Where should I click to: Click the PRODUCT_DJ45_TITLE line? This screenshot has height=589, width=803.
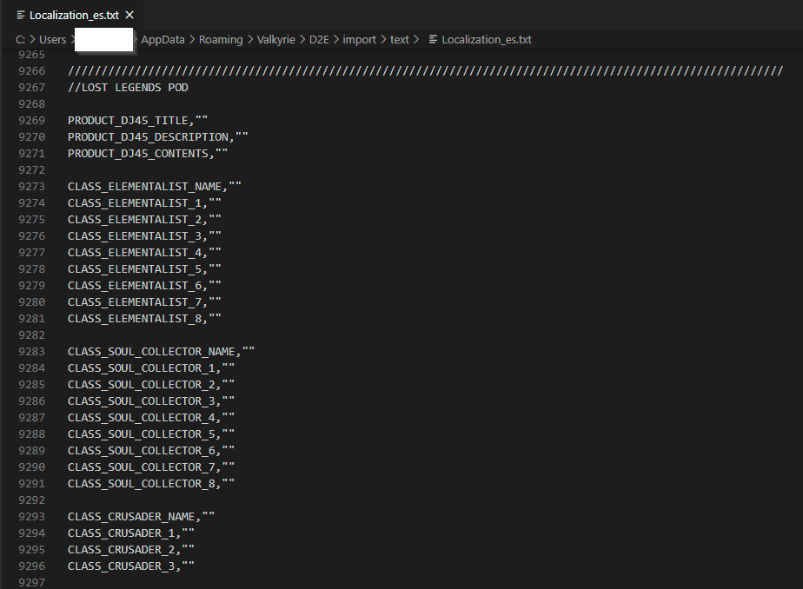[138, 120]
